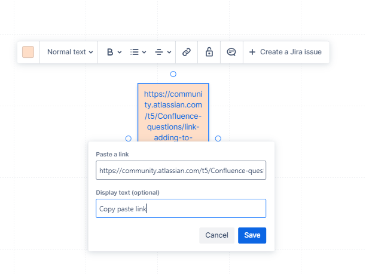Click the community.atlassian.com link in the note

click(x=173, y=116)
